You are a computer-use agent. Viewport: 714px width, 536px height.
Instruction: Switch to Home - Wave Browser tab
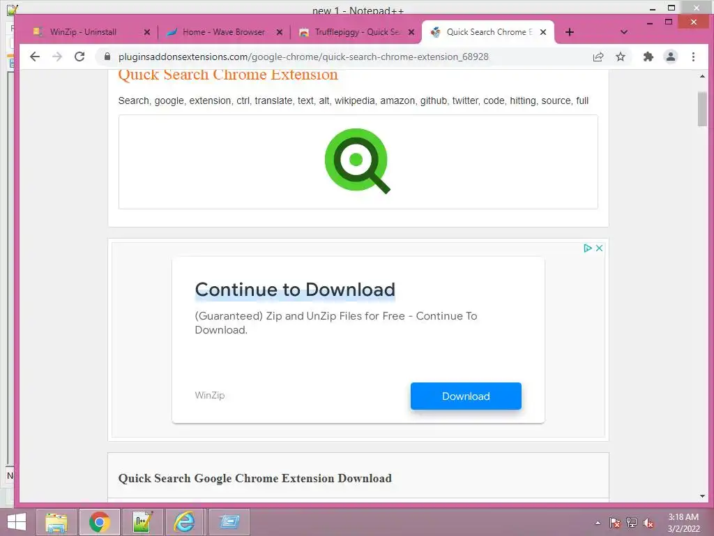pos(224,32)
